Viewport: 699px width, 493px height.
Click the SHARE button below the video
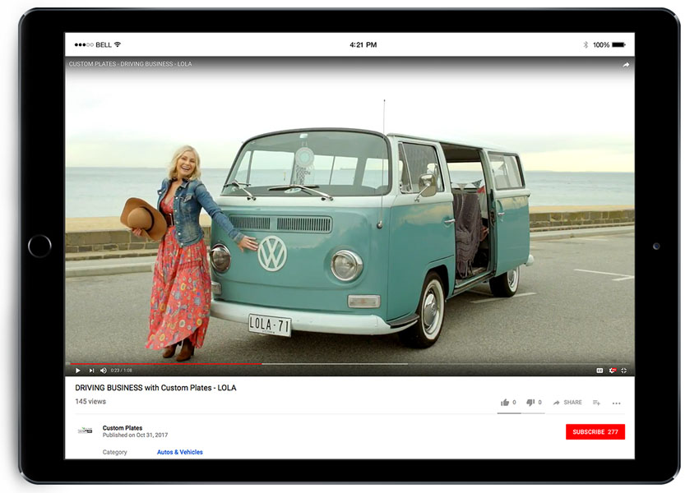(x=567, y=403)
